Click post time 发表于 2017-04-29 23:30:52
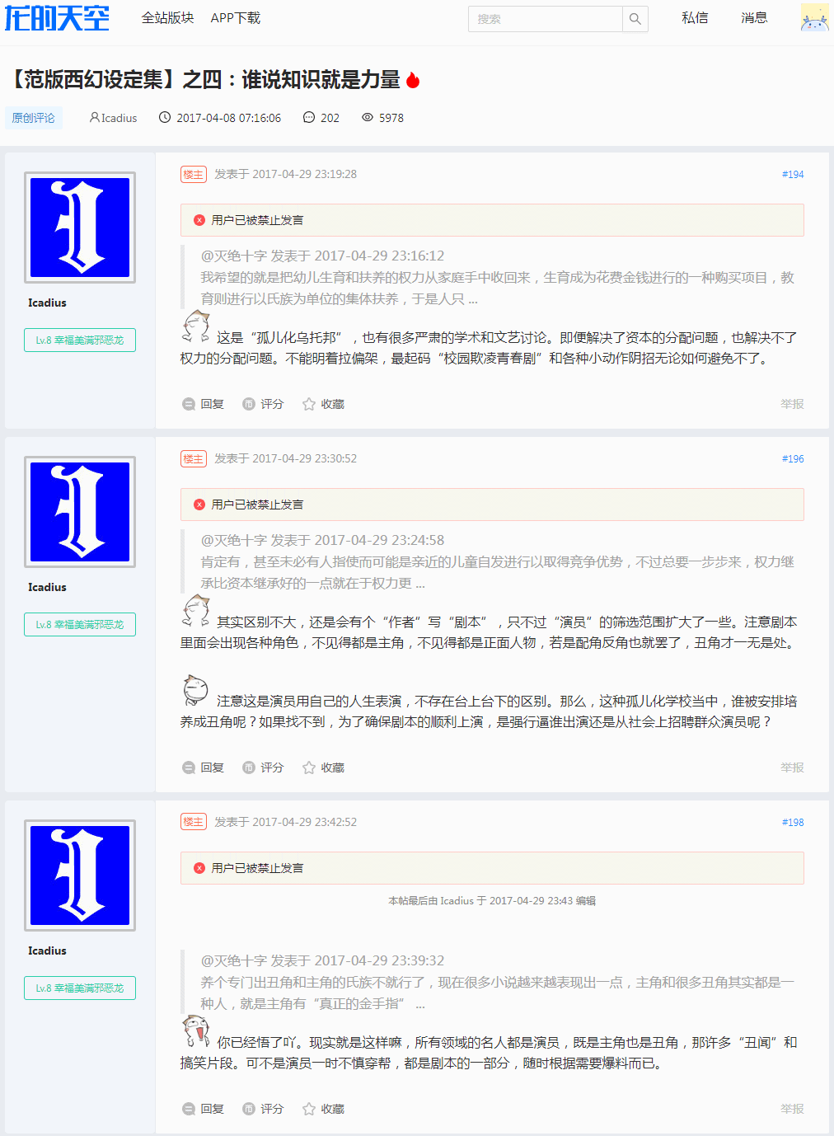Image resolution: width=834 pixels, height=1136 pixels. click(285, 458)
